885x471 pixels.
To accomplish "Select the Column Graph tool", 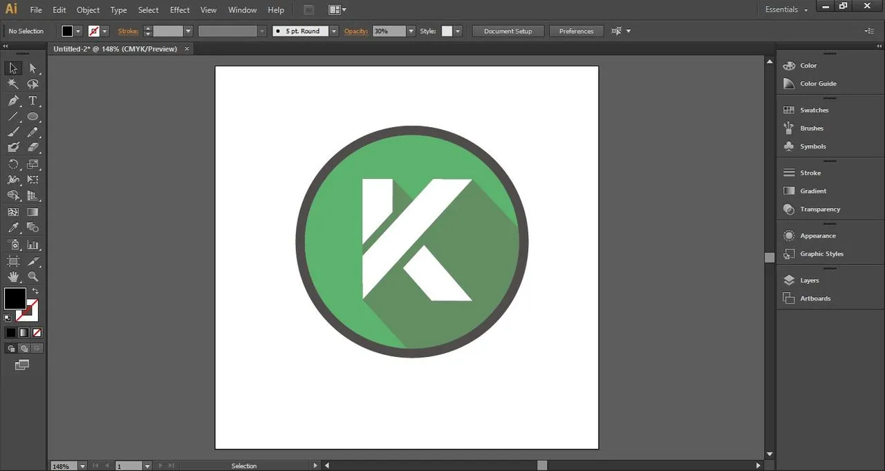I will [x=32, y=244].
